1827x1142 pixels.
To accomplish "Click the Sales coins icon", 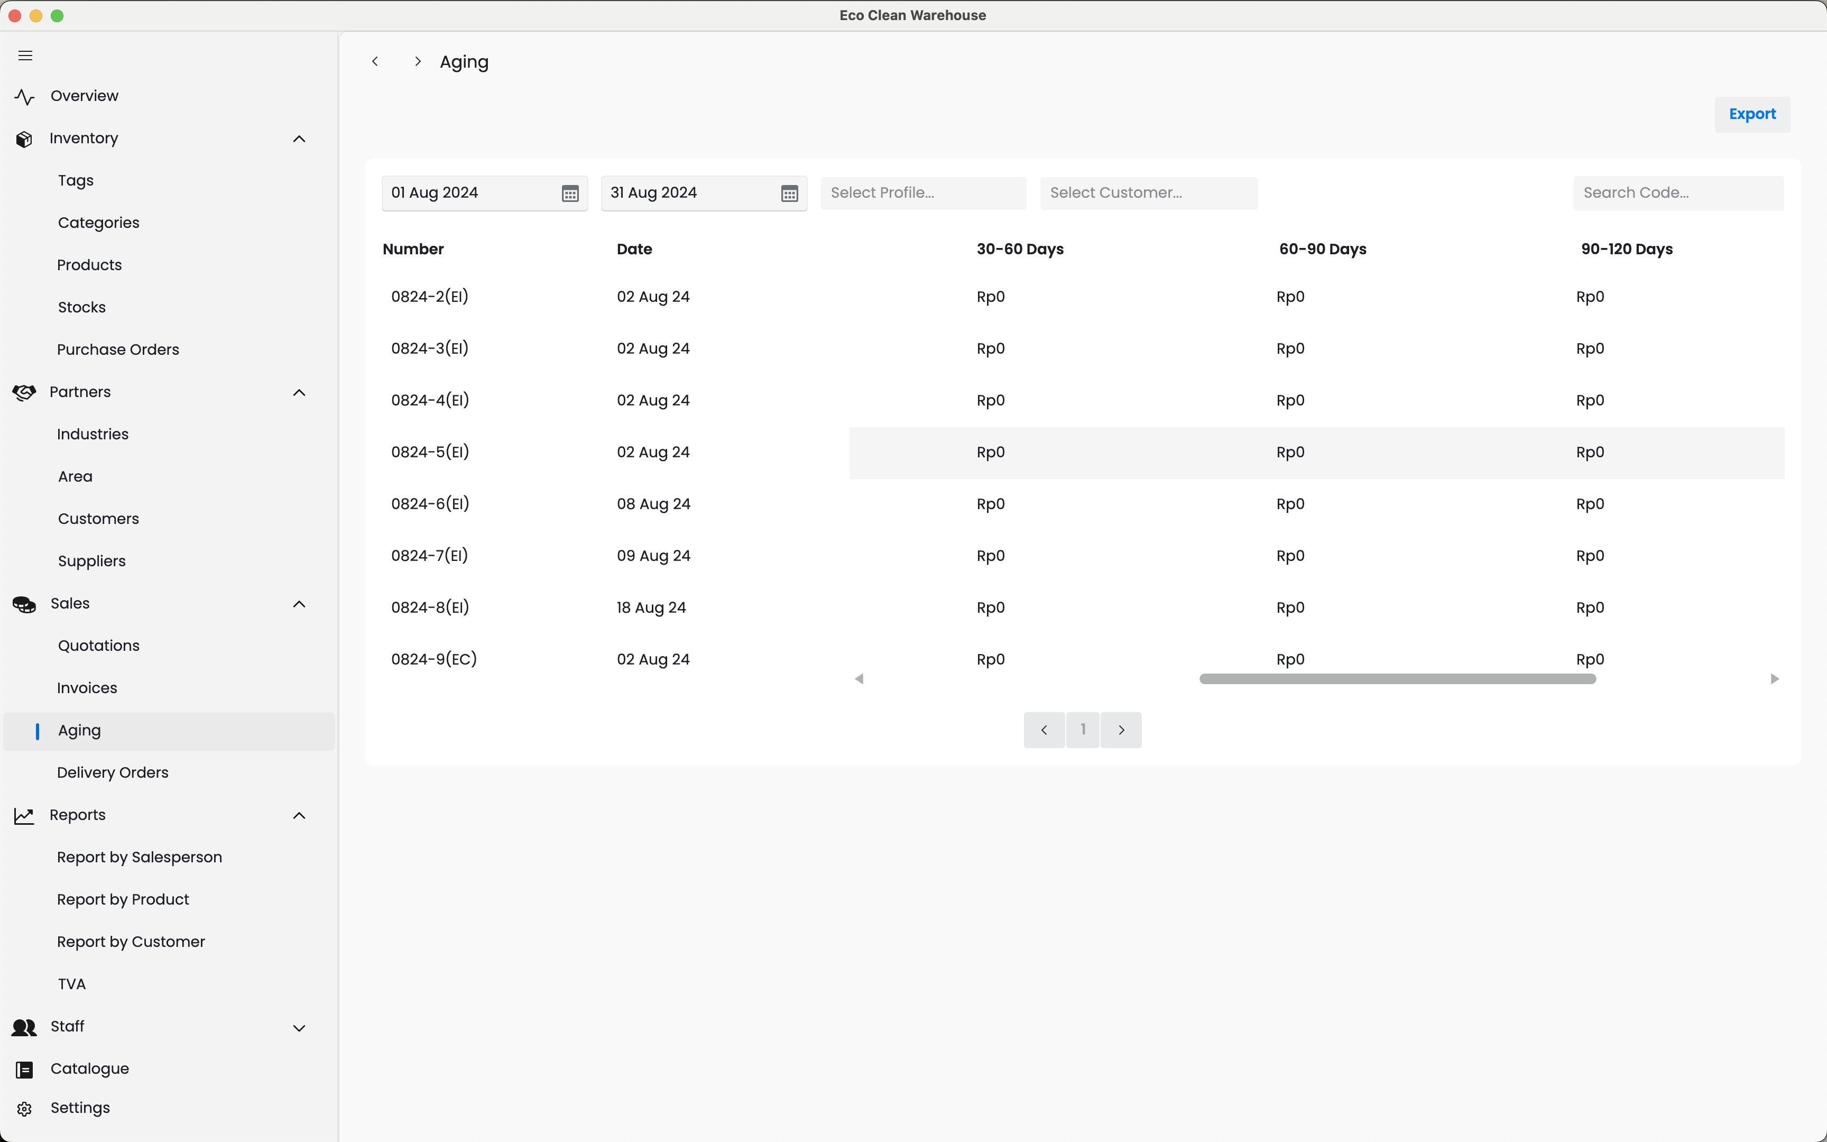I will tap(24, 604).
